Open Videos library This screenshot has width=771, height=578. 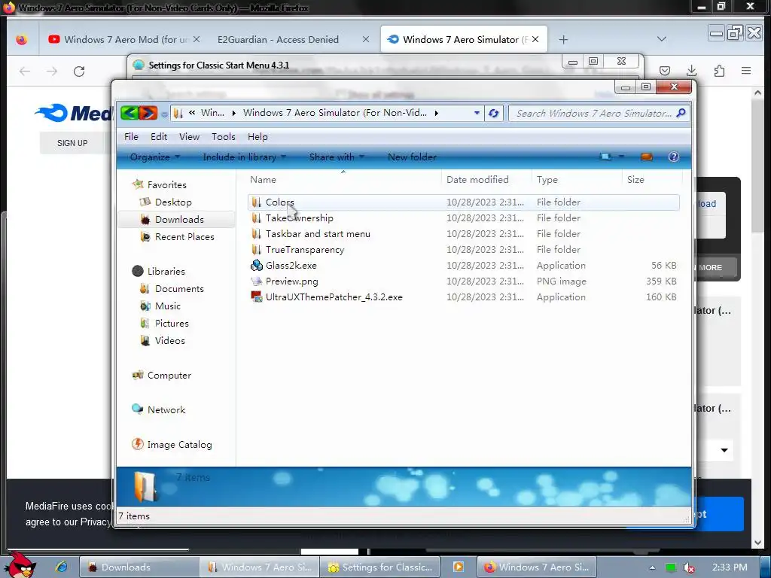click(163, 340)
